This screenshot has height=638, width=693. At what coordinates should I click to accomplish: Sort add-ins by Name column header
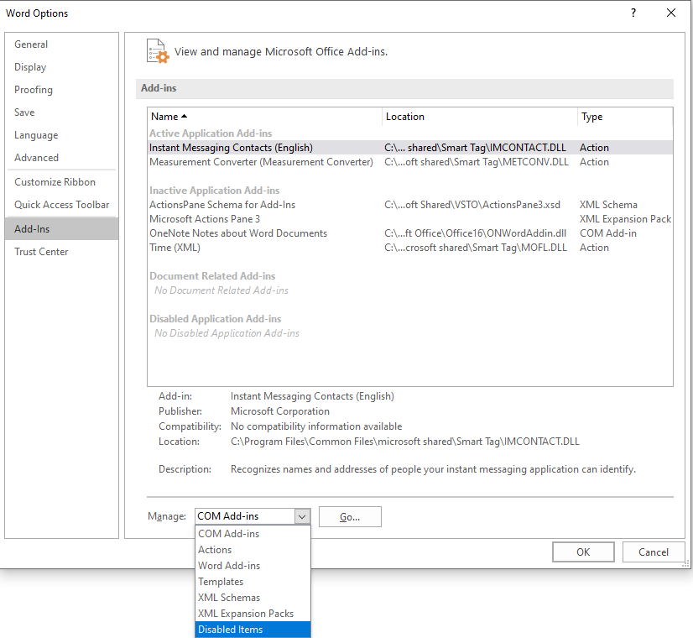(264, 117)
